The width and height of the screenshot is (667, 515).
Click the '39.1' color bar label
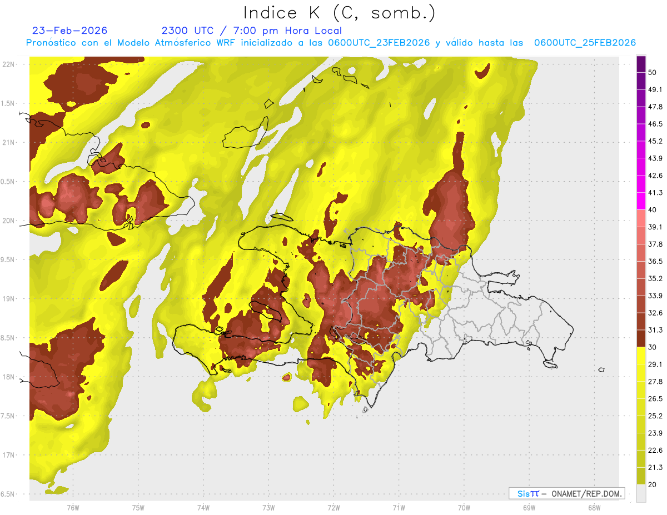655,227
